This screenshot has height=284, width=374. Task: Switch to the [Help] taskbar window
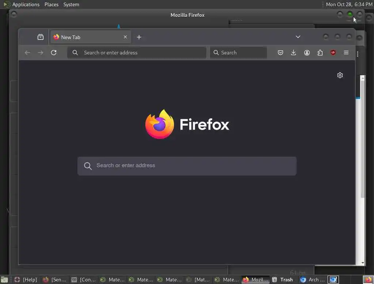click(26, 280)
